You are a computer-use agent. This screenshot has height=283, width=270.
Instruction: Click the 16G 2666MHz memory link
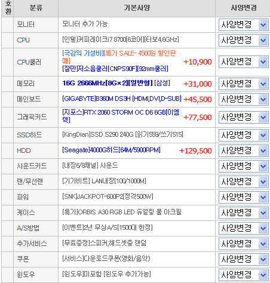(116, 83)
